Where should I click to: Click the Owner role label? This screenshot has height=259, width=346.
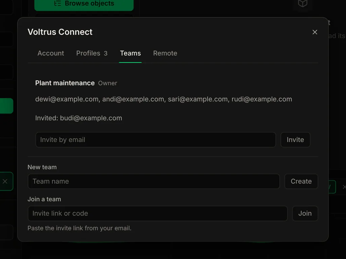[x=107, y=83]
